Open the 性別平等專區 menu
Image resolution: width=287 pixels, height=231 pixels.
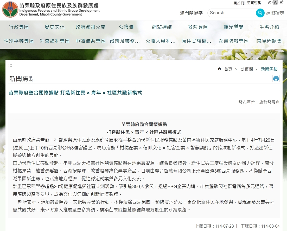pyautogui.click(x=19, y=41)
